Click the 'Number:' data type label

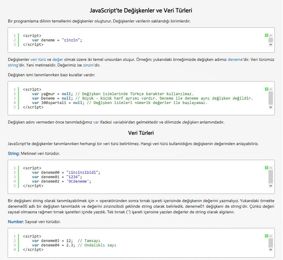[x=16, y=222]
